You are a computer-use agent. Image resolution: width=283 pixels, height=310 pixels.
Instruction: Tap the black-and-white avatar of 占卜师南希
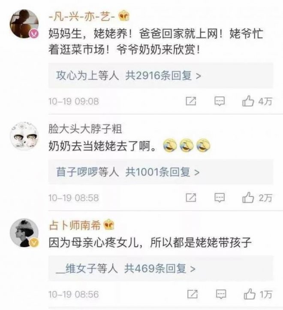[24, 233]
